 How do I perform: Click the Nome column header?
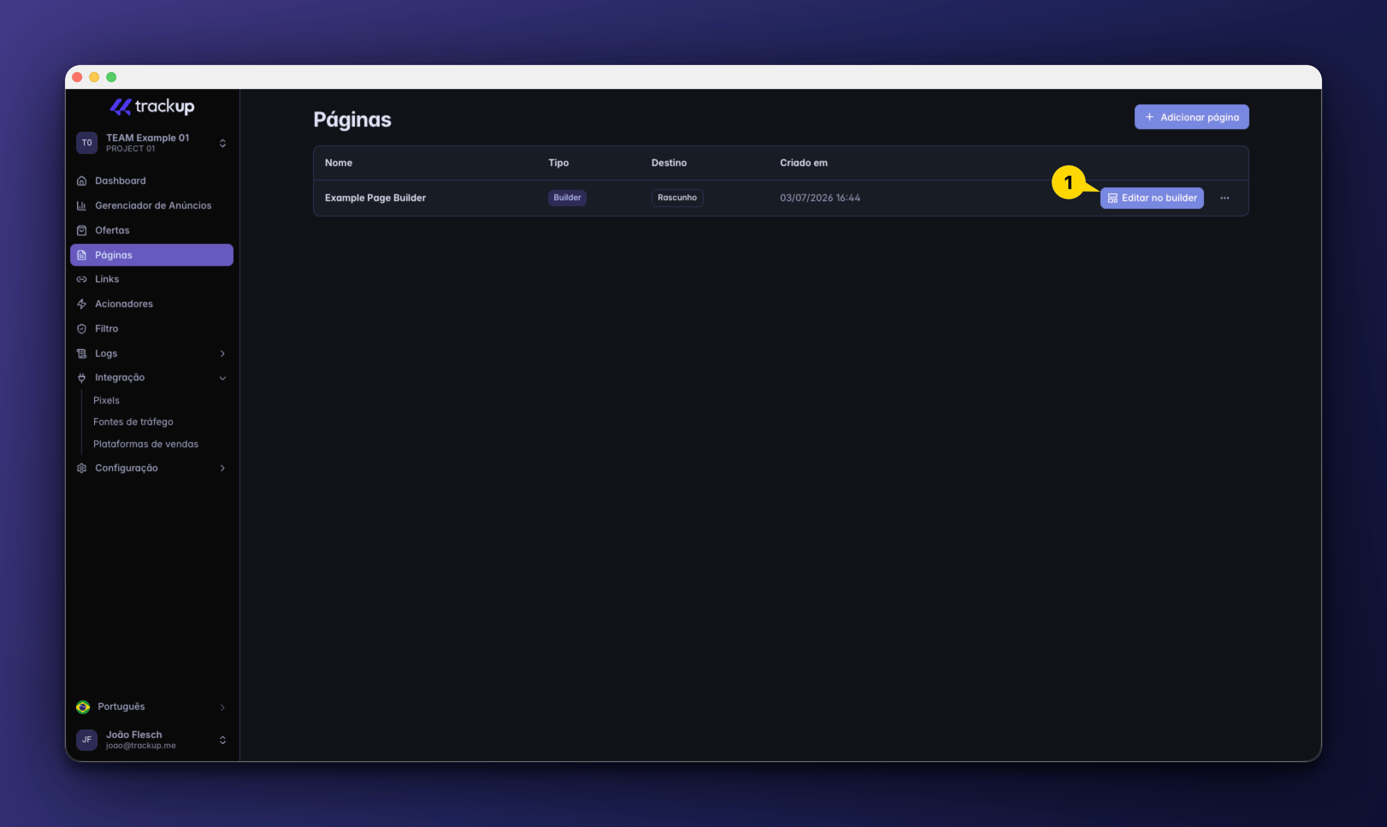click(x=338, y=163)
